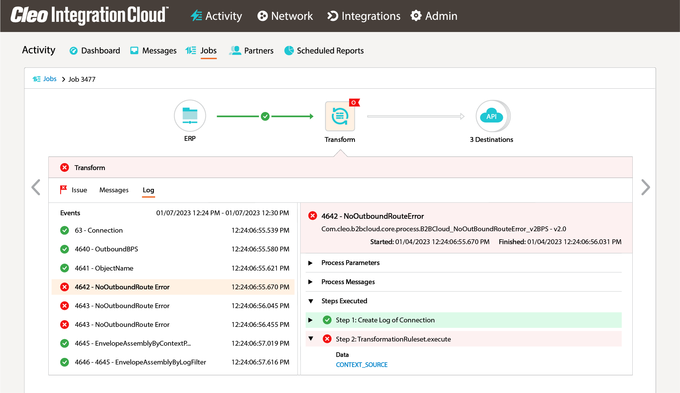Switch to the Messages tab in Transform panel
The height and width of the screenshot is (393, 680).
coord(114,190)
